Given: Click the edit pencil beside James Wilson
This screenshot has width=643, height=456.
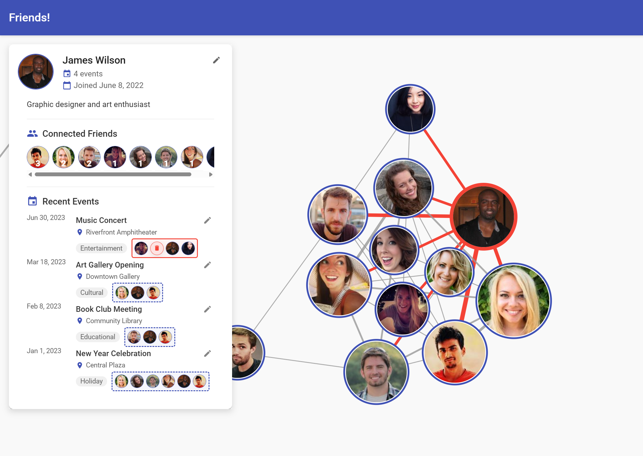Looking at the screenshot, I should point(216,60).
